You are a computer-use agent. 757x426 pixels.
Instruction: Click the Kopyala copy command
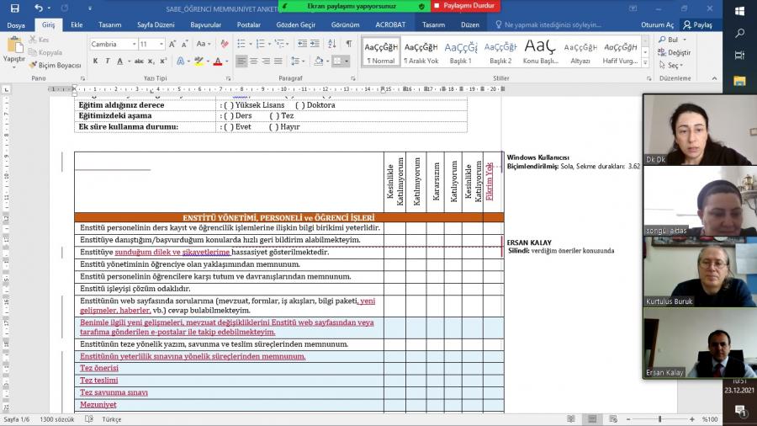45,52
